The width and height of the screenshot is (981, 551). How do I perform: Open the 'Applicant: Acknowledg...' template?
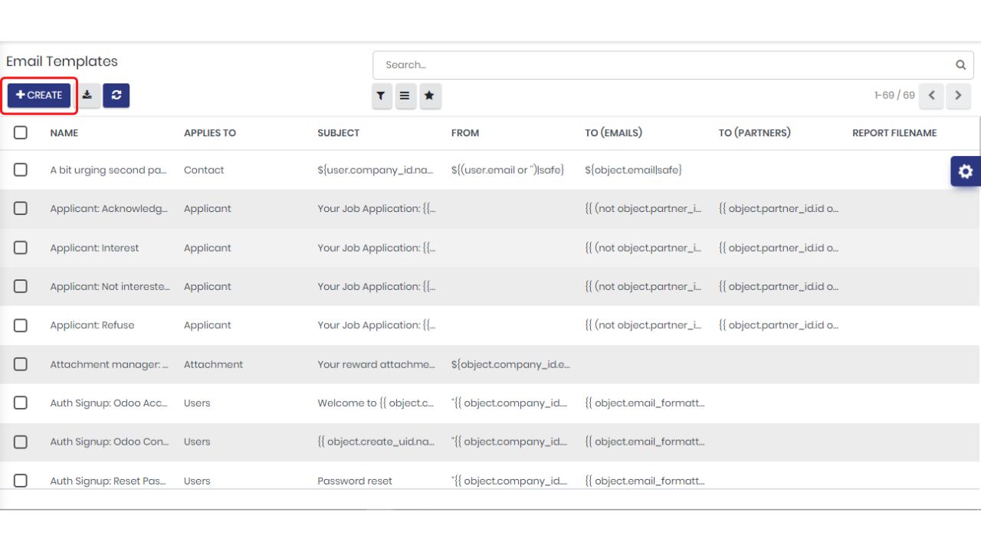[x=109, y=208]
